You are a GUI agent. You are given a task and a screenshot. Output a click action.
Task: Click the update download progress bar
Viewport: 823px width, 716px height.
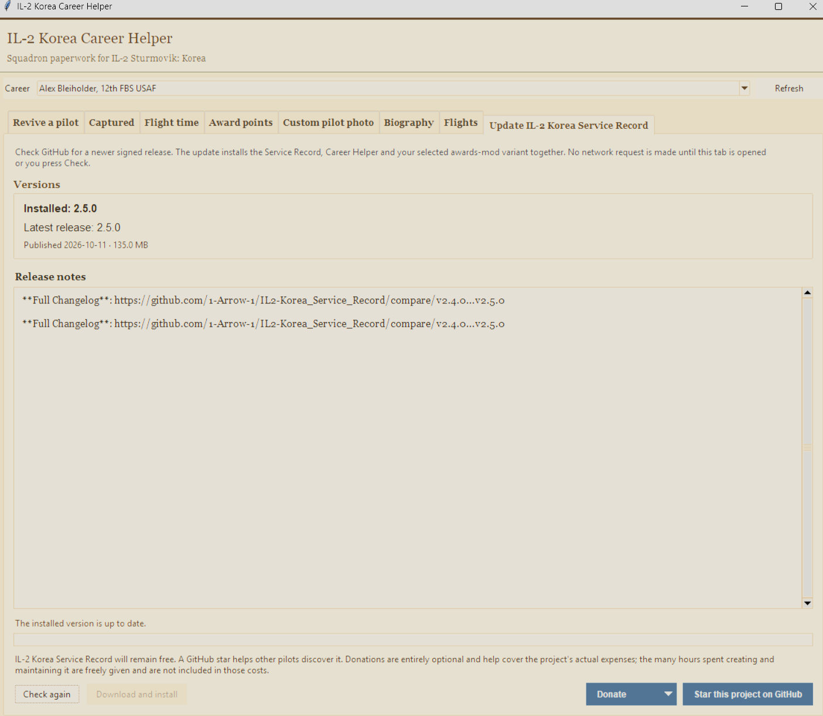tap(413, 639)
